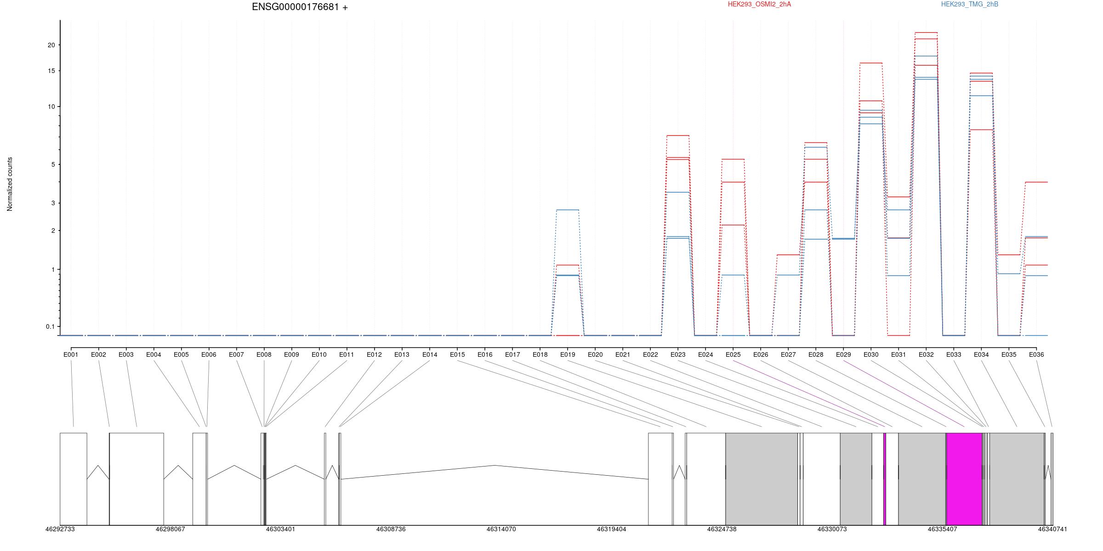This screenshot has width=1103, height=551.
Task: Click exon label E016
Action: 485,354
